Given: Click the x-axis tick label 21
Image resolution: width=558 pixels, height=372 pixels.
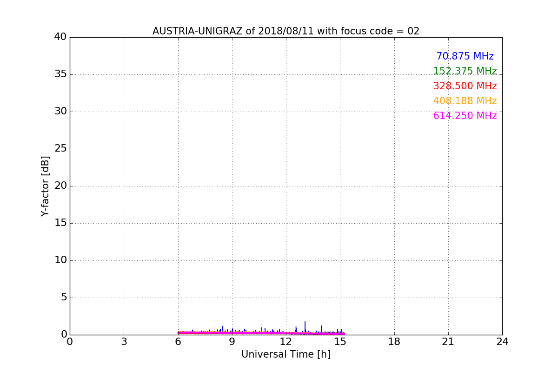Looking at the screenshot, I should coord(448,342).
